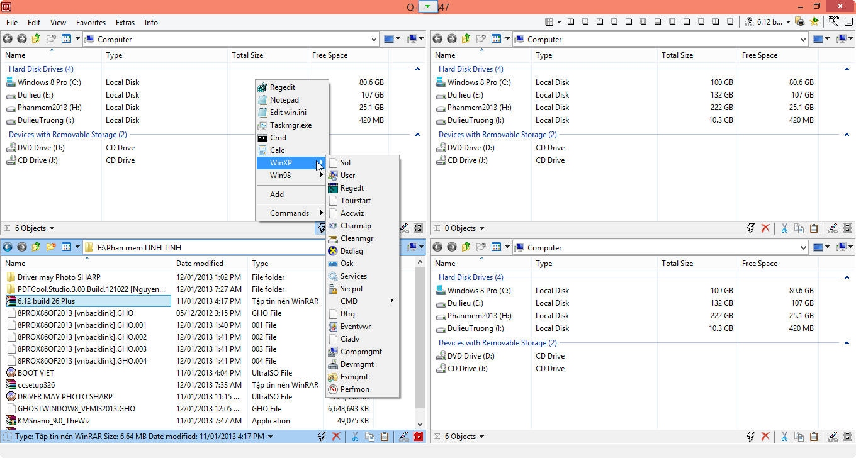Collapse Devices with Removable Storage in bottom-right pane

pyautogui.click(x=847, y=343)
